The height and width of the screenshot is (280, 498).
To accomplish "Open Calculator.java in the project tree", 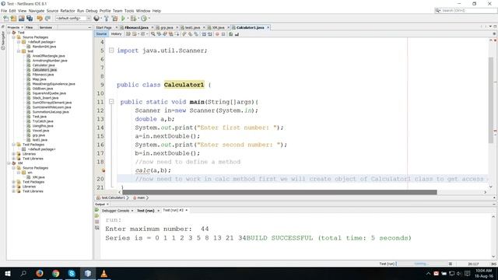I will (x=44, y=65).
